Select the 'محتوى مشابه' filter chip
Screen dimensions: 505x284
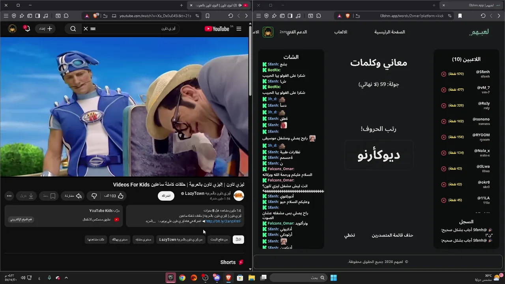[x=143, y=239]
